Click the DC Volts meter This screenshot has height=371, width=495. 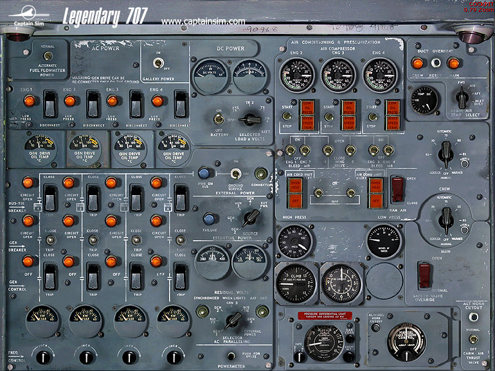click(210, 76)
